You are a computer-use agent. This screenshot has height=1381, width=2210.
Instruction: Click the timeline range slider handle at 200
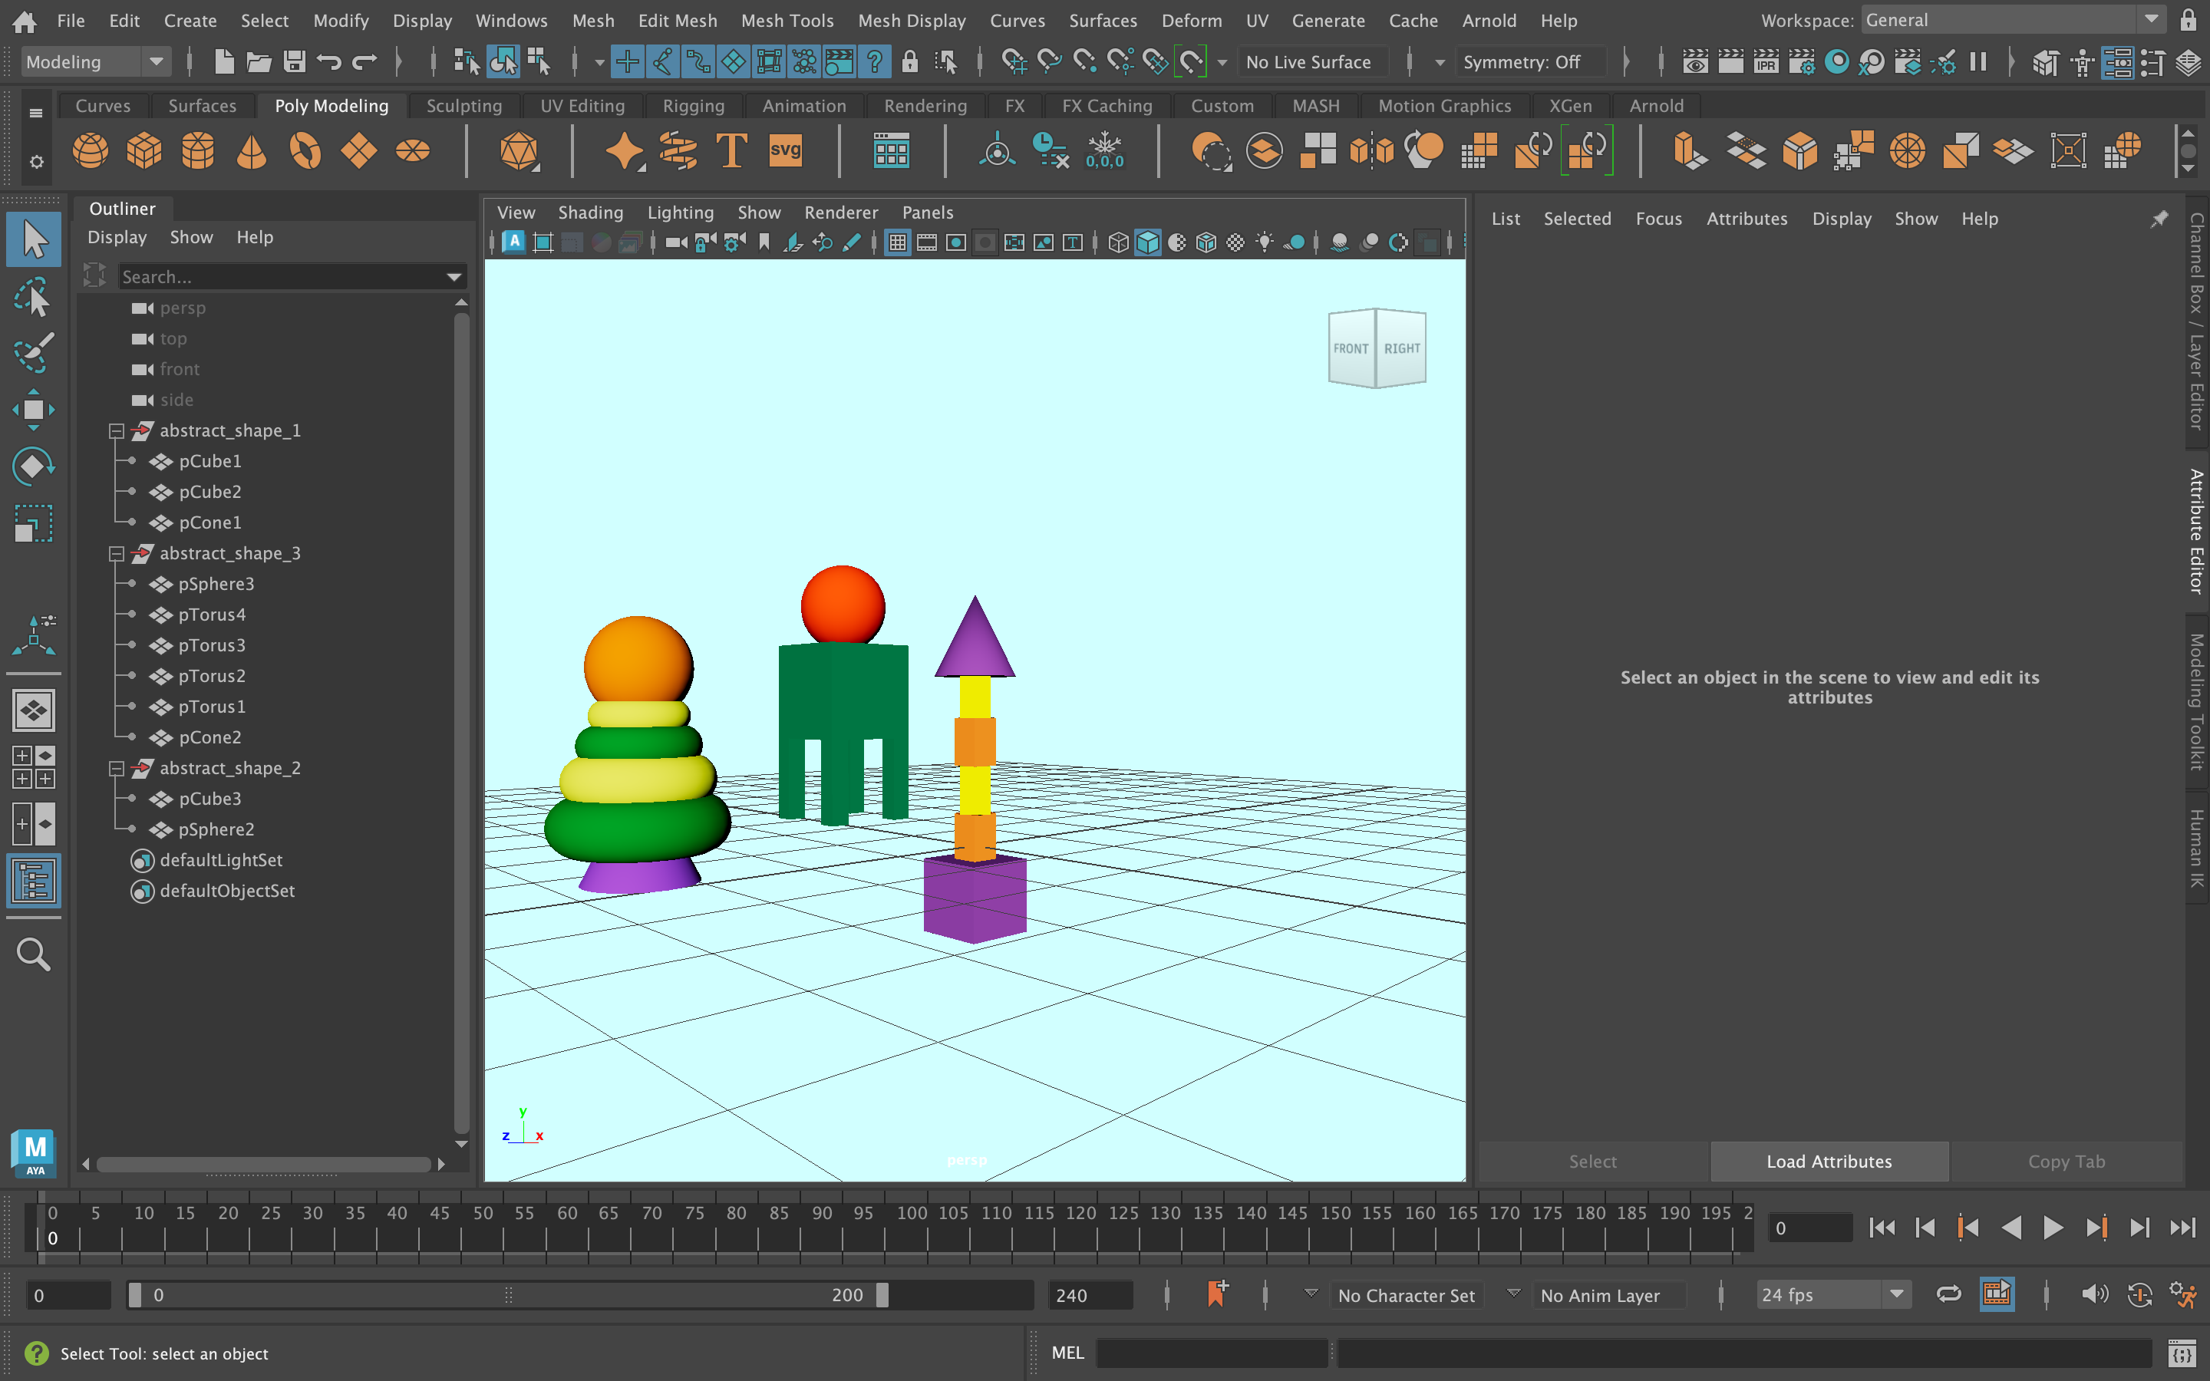click(x=882, y=1294)
